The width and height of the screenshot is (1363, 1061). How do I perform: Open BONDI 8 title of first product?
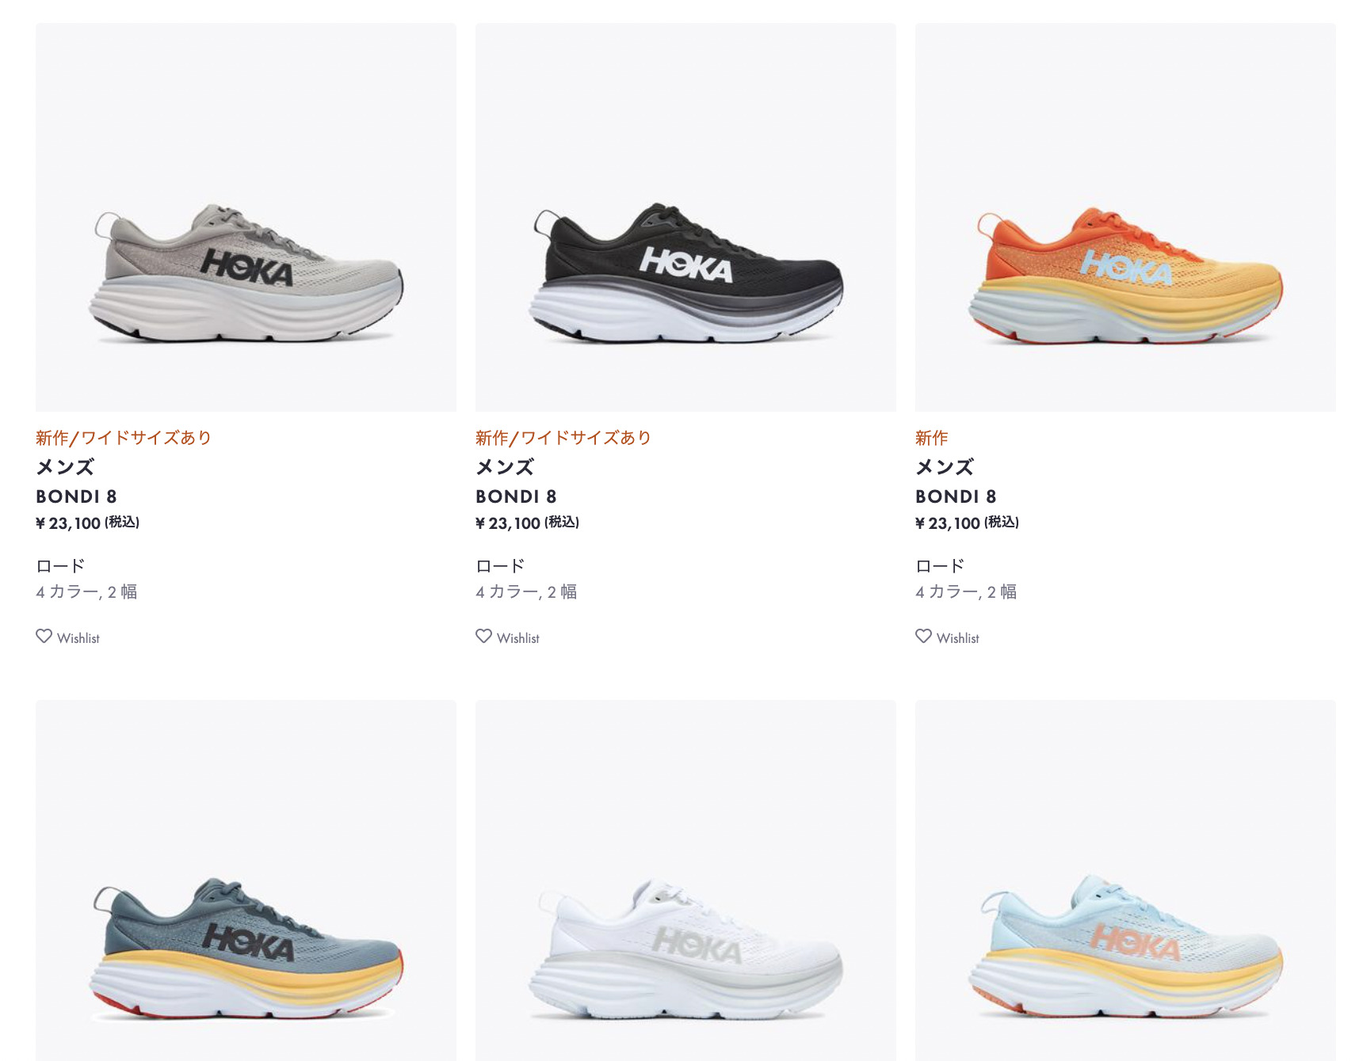[76, 496]
